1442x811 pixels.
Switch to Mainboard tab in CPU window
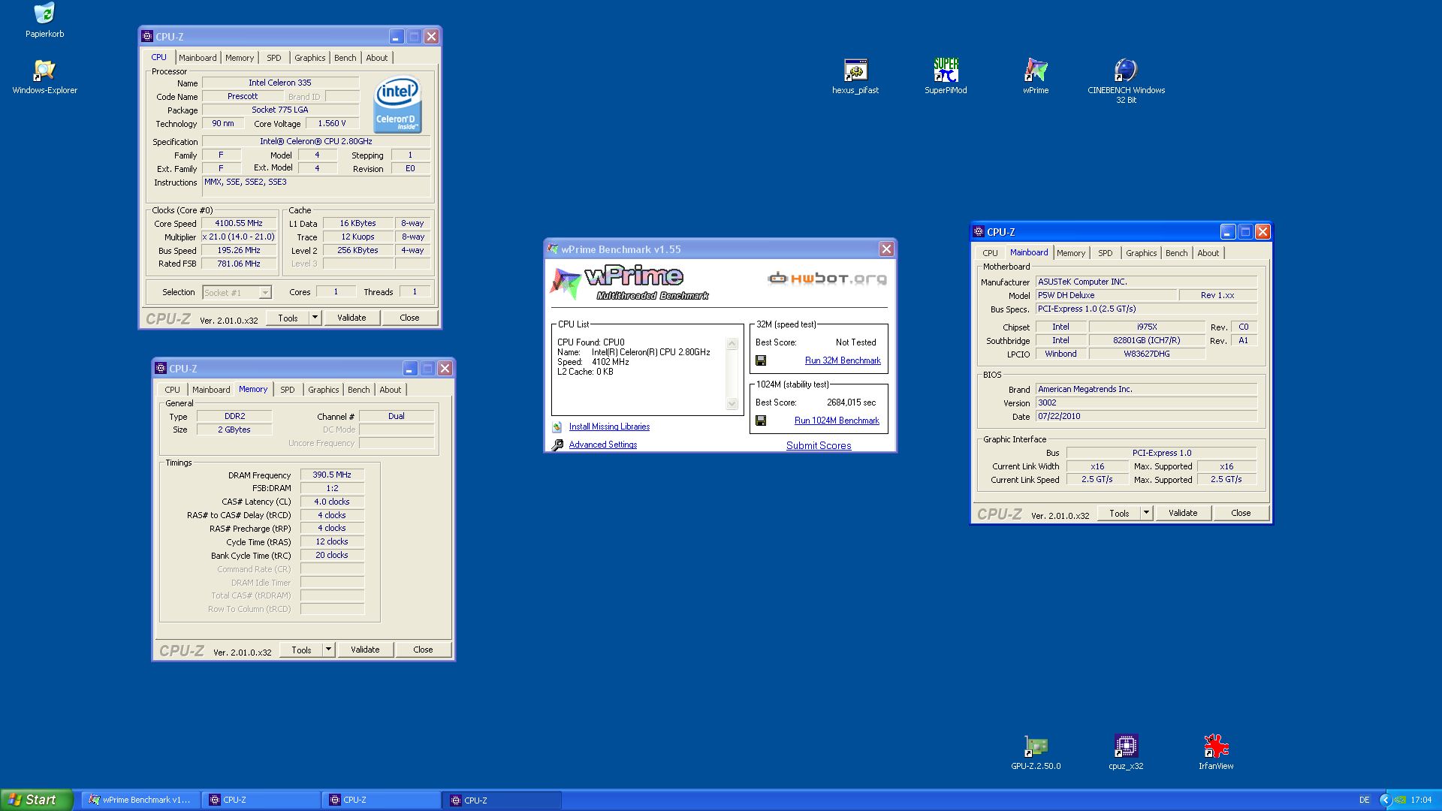tap(198, 58)
